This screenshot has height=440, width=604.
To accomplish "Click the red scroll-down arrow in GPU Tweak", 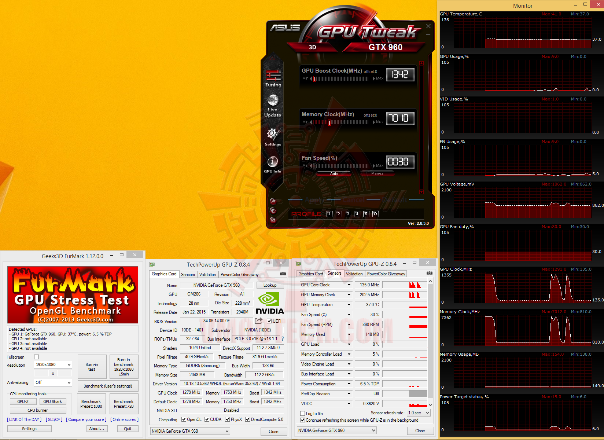I will (421, 192).
